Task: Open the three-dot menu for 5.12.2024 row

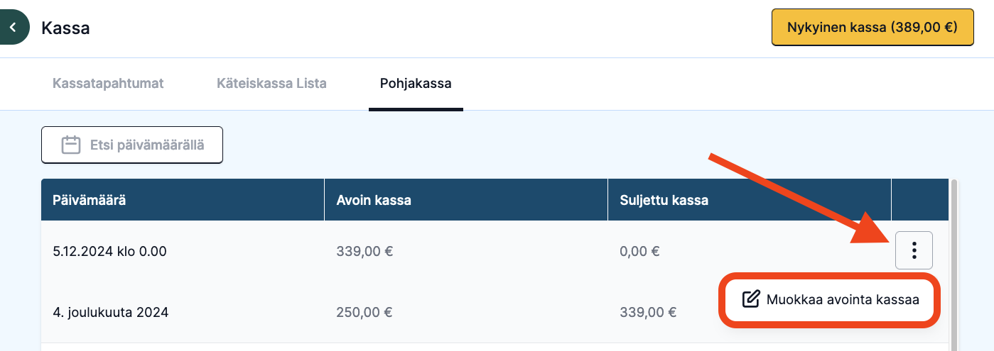Action: pyautogui.click(x=914, y=250)
